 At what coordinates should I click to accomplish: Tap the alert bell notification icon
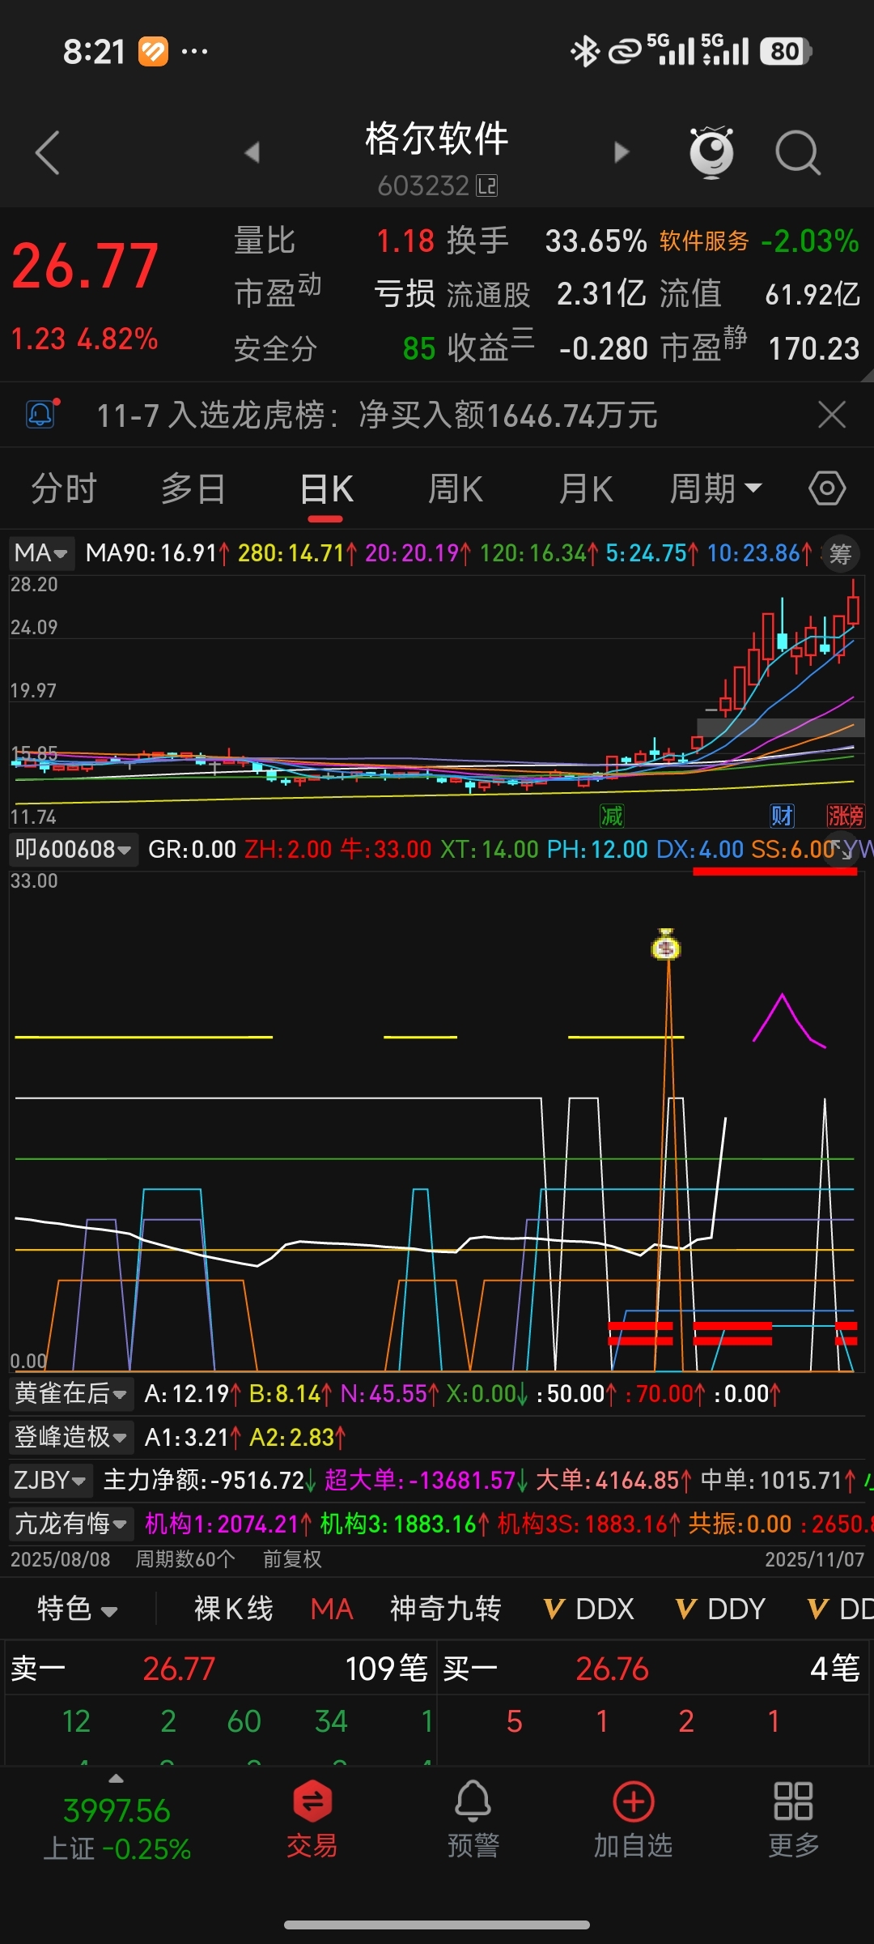[41, 415]
